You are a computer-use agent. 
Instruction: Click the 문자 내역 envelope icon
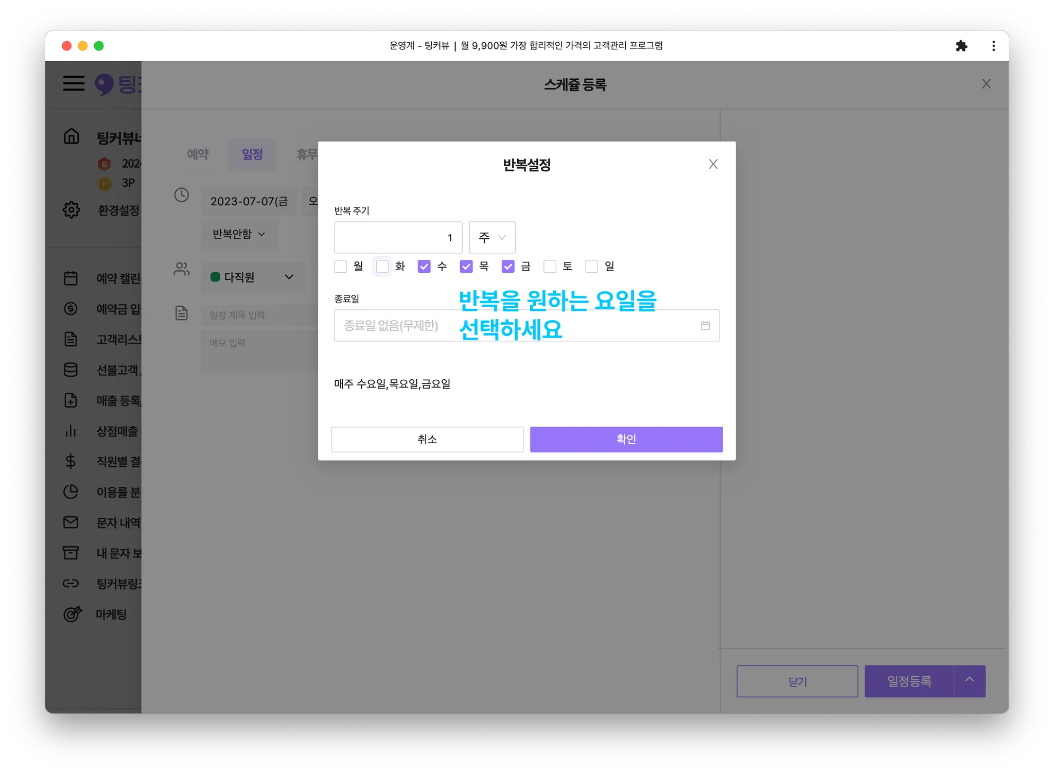click(71, 522)
